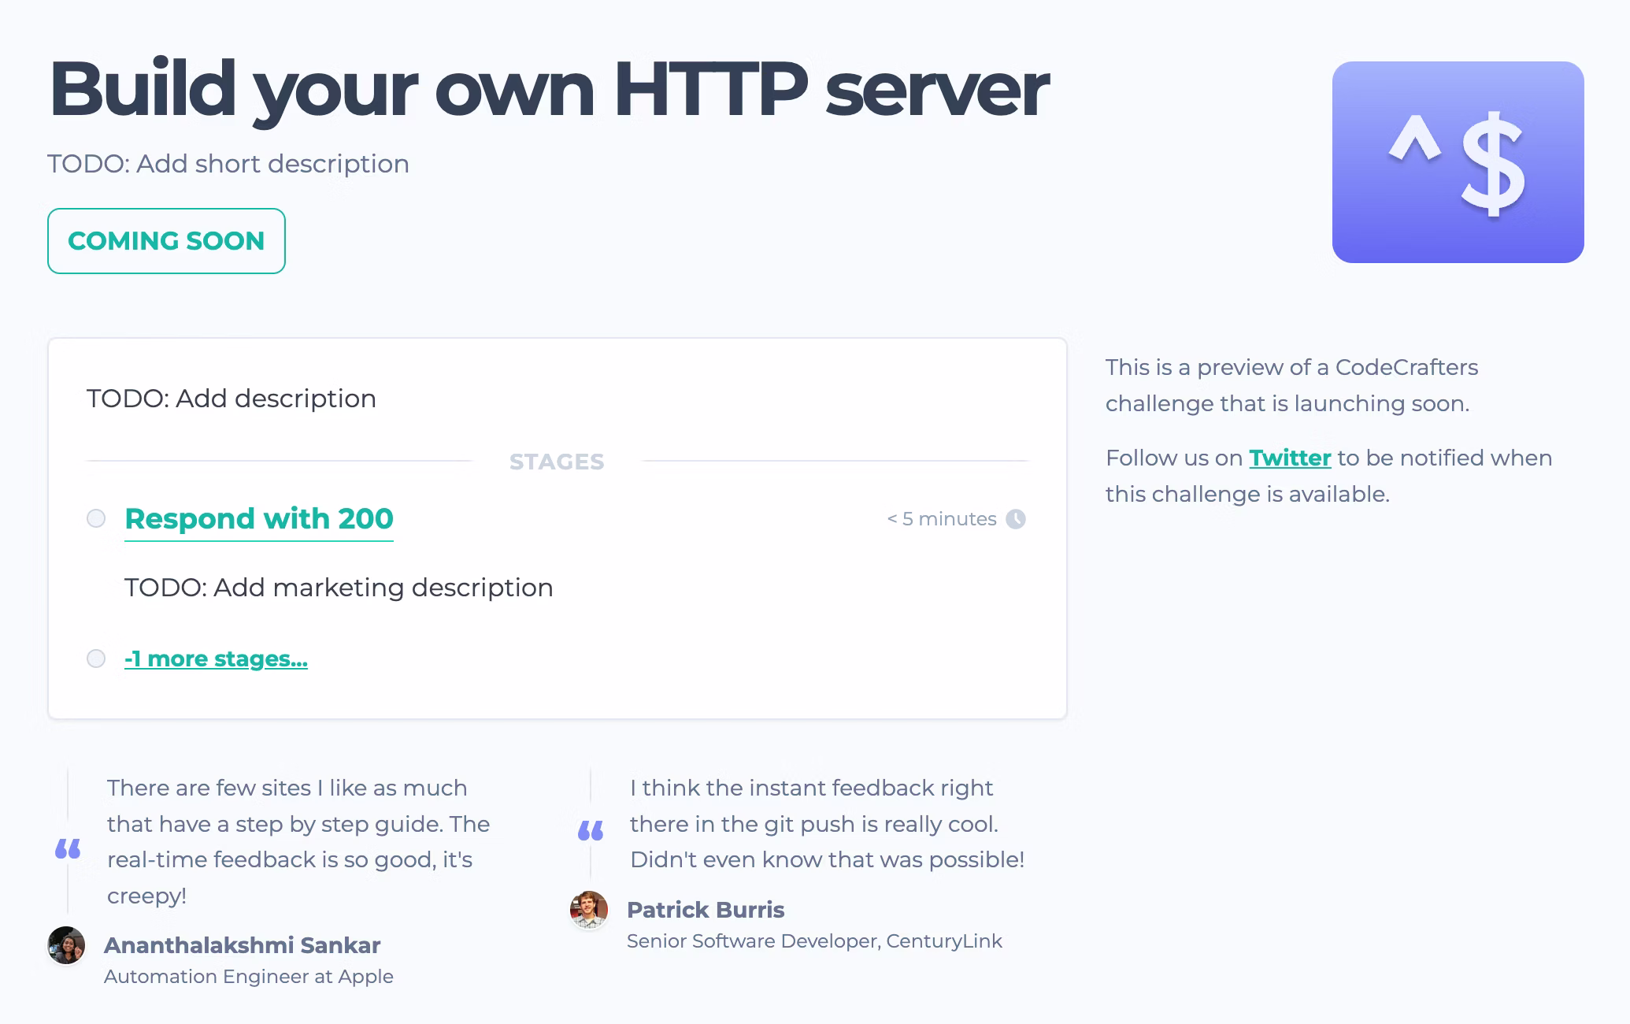
Task: Expand the "-1 more stages..." link
Action: click(x=216, y=659)
